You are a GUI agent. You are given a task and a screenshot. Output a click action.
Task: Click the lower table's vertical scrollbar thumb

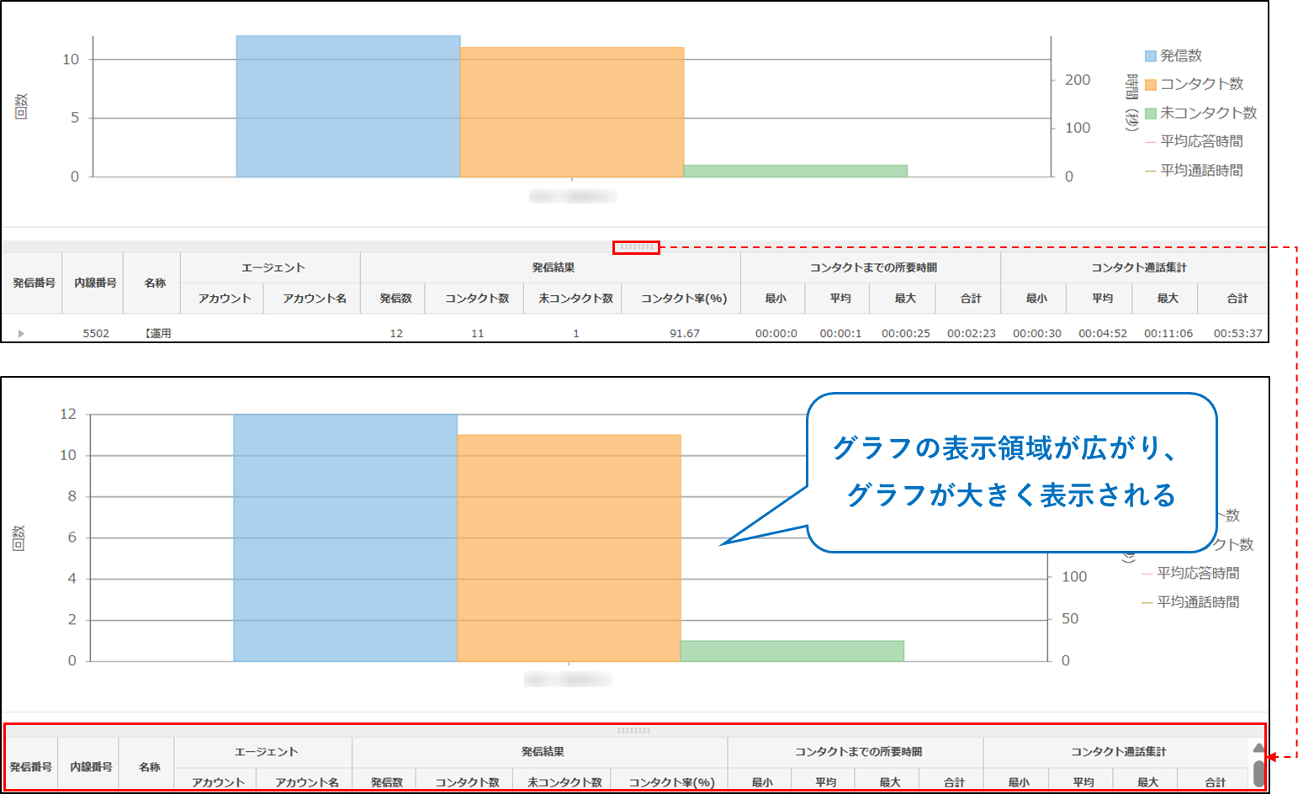tap(1258, 772)
